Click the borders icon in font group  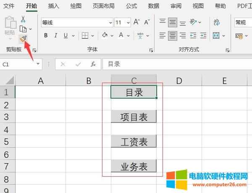coord(85,36)
